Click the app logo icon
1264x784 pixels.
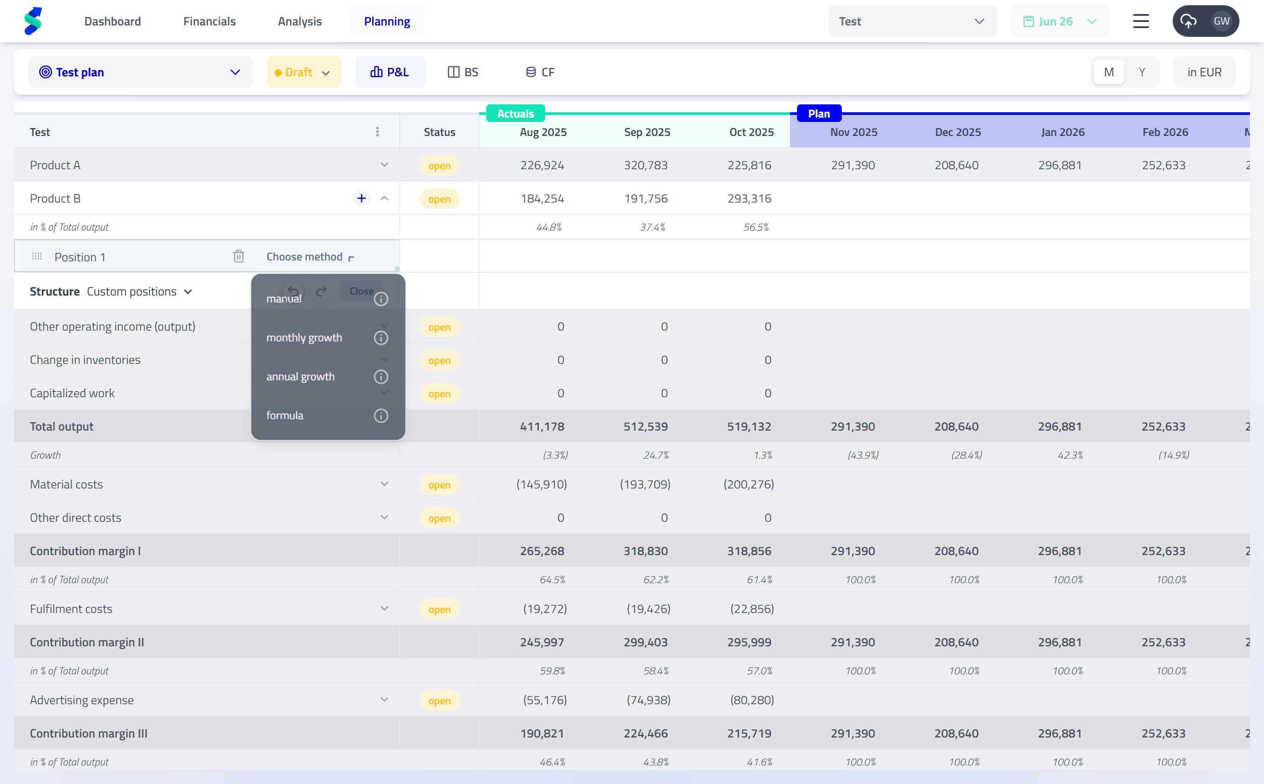pyautogui.click(x=32, y=21)
